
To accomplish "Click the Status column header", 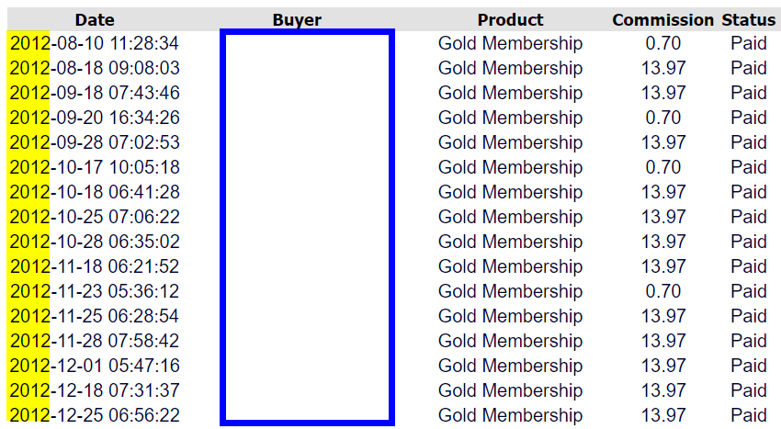I will [x=748, y=19].
